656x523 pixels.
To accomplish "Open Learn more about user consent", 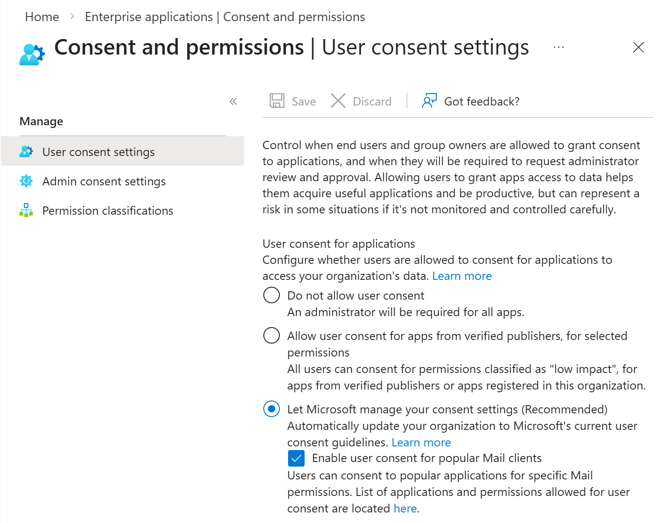I will [x=461, y=276].
